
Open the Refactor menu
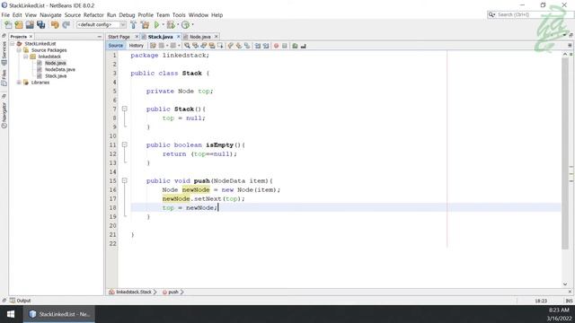[93, 15]
